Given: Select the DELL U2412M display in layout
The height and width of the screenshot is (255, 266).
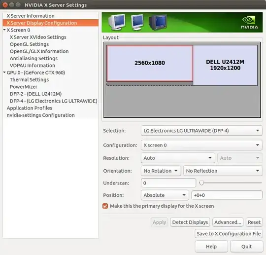Looking at the screenshot, I should pos(225,65).
